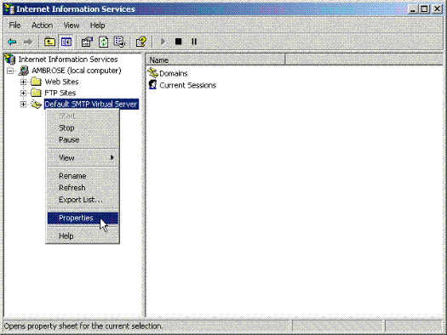Screen dimensions: 447x335
Task: Open the Help menu in menu bar
Action: pyautogui.click(x=98, y=26)
